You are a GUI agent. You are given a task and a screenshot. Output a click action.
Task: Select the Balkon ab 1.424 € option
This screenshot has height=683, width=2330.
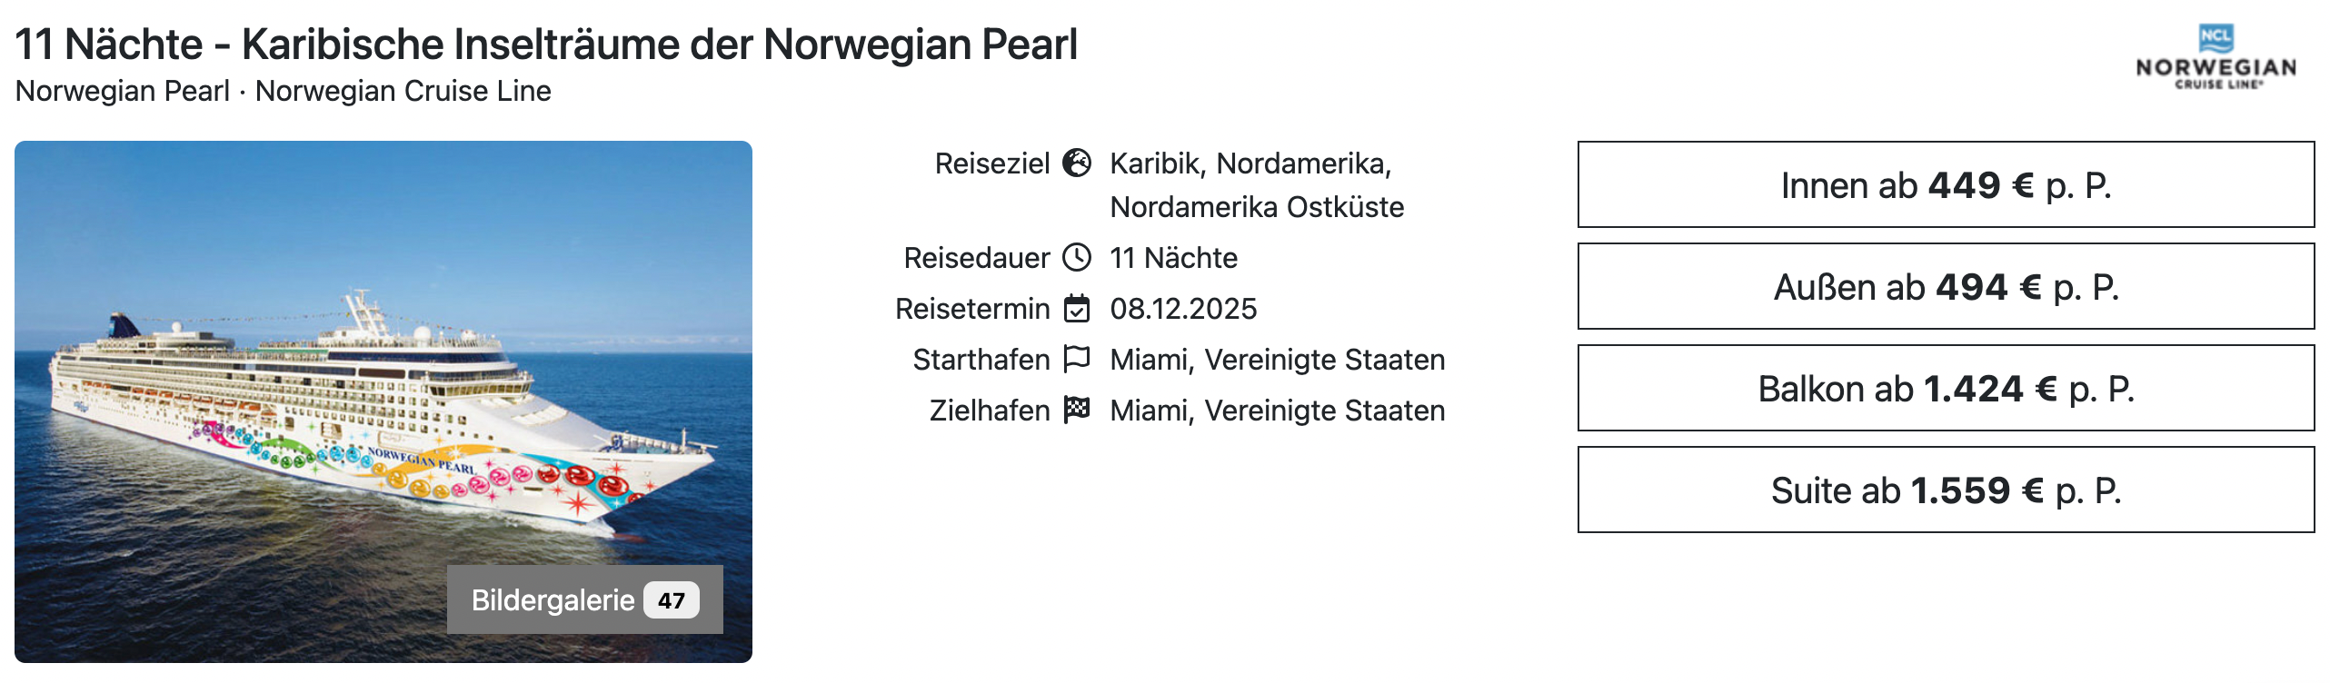[x=1947, y=389]
